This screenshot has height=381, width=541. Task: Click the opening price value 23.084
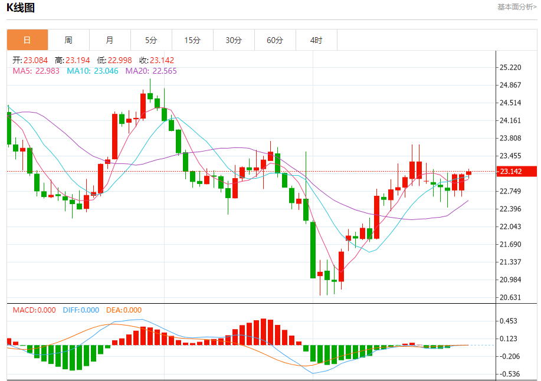coord(35,60)
